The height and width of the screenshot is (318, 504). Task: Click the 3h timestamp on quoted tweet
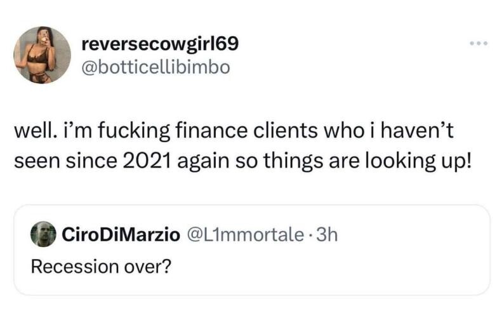point(327,234)
